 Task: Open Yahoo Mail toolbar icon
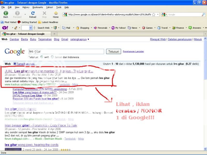64,28
